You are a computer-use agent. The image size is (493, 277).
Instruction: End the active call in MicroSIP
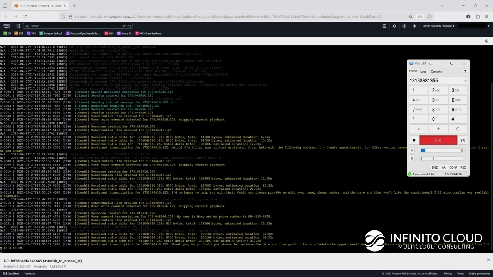[438, 140]
